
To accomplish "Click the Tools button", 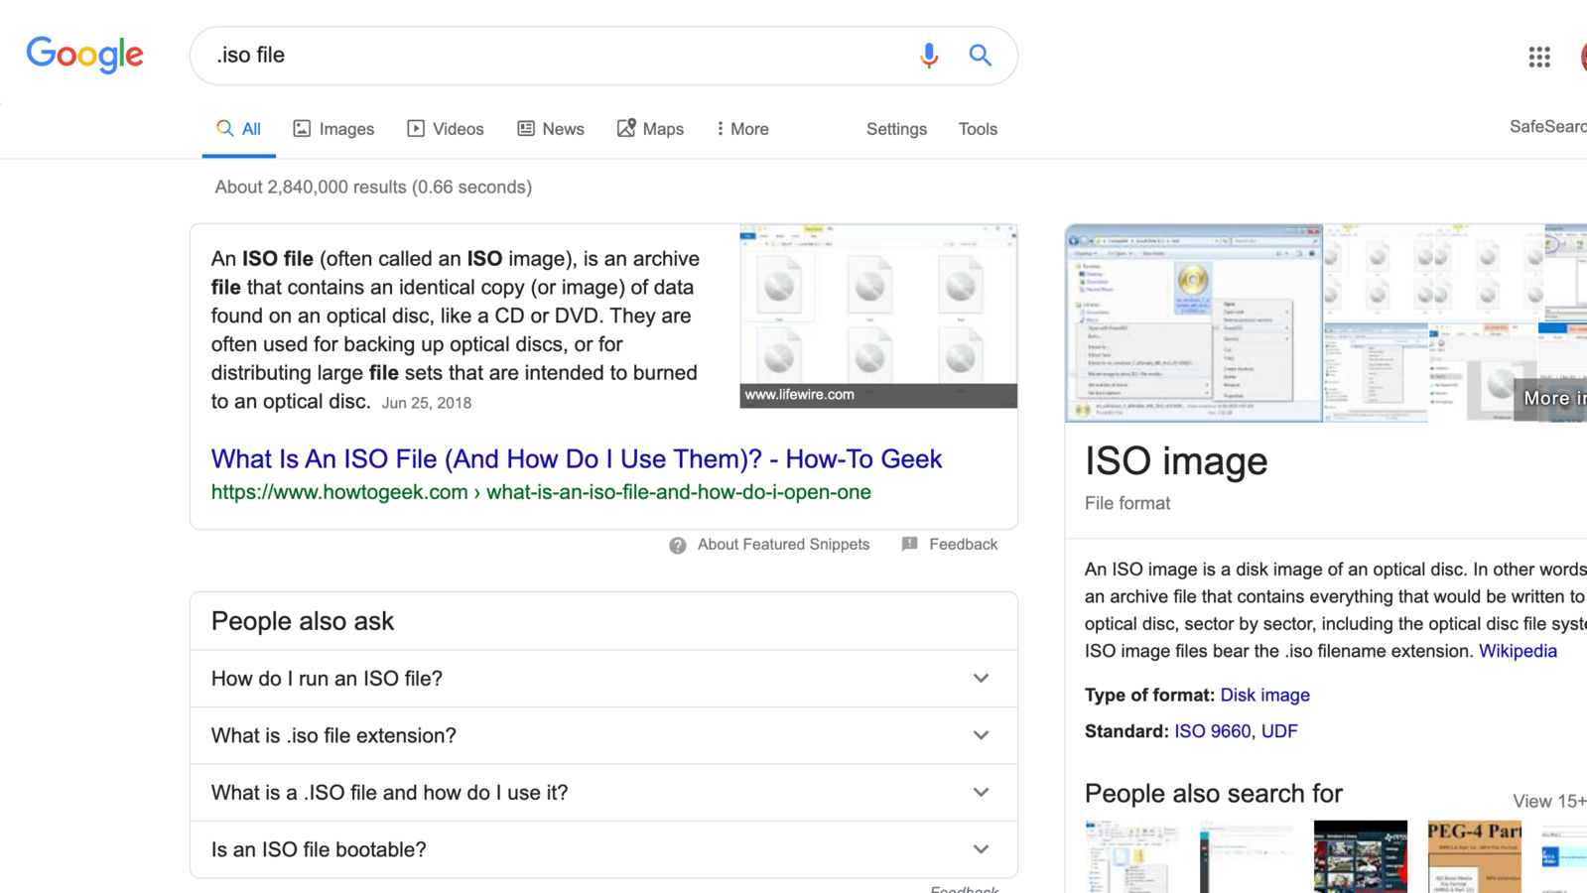I will click(x=978, y=129).
